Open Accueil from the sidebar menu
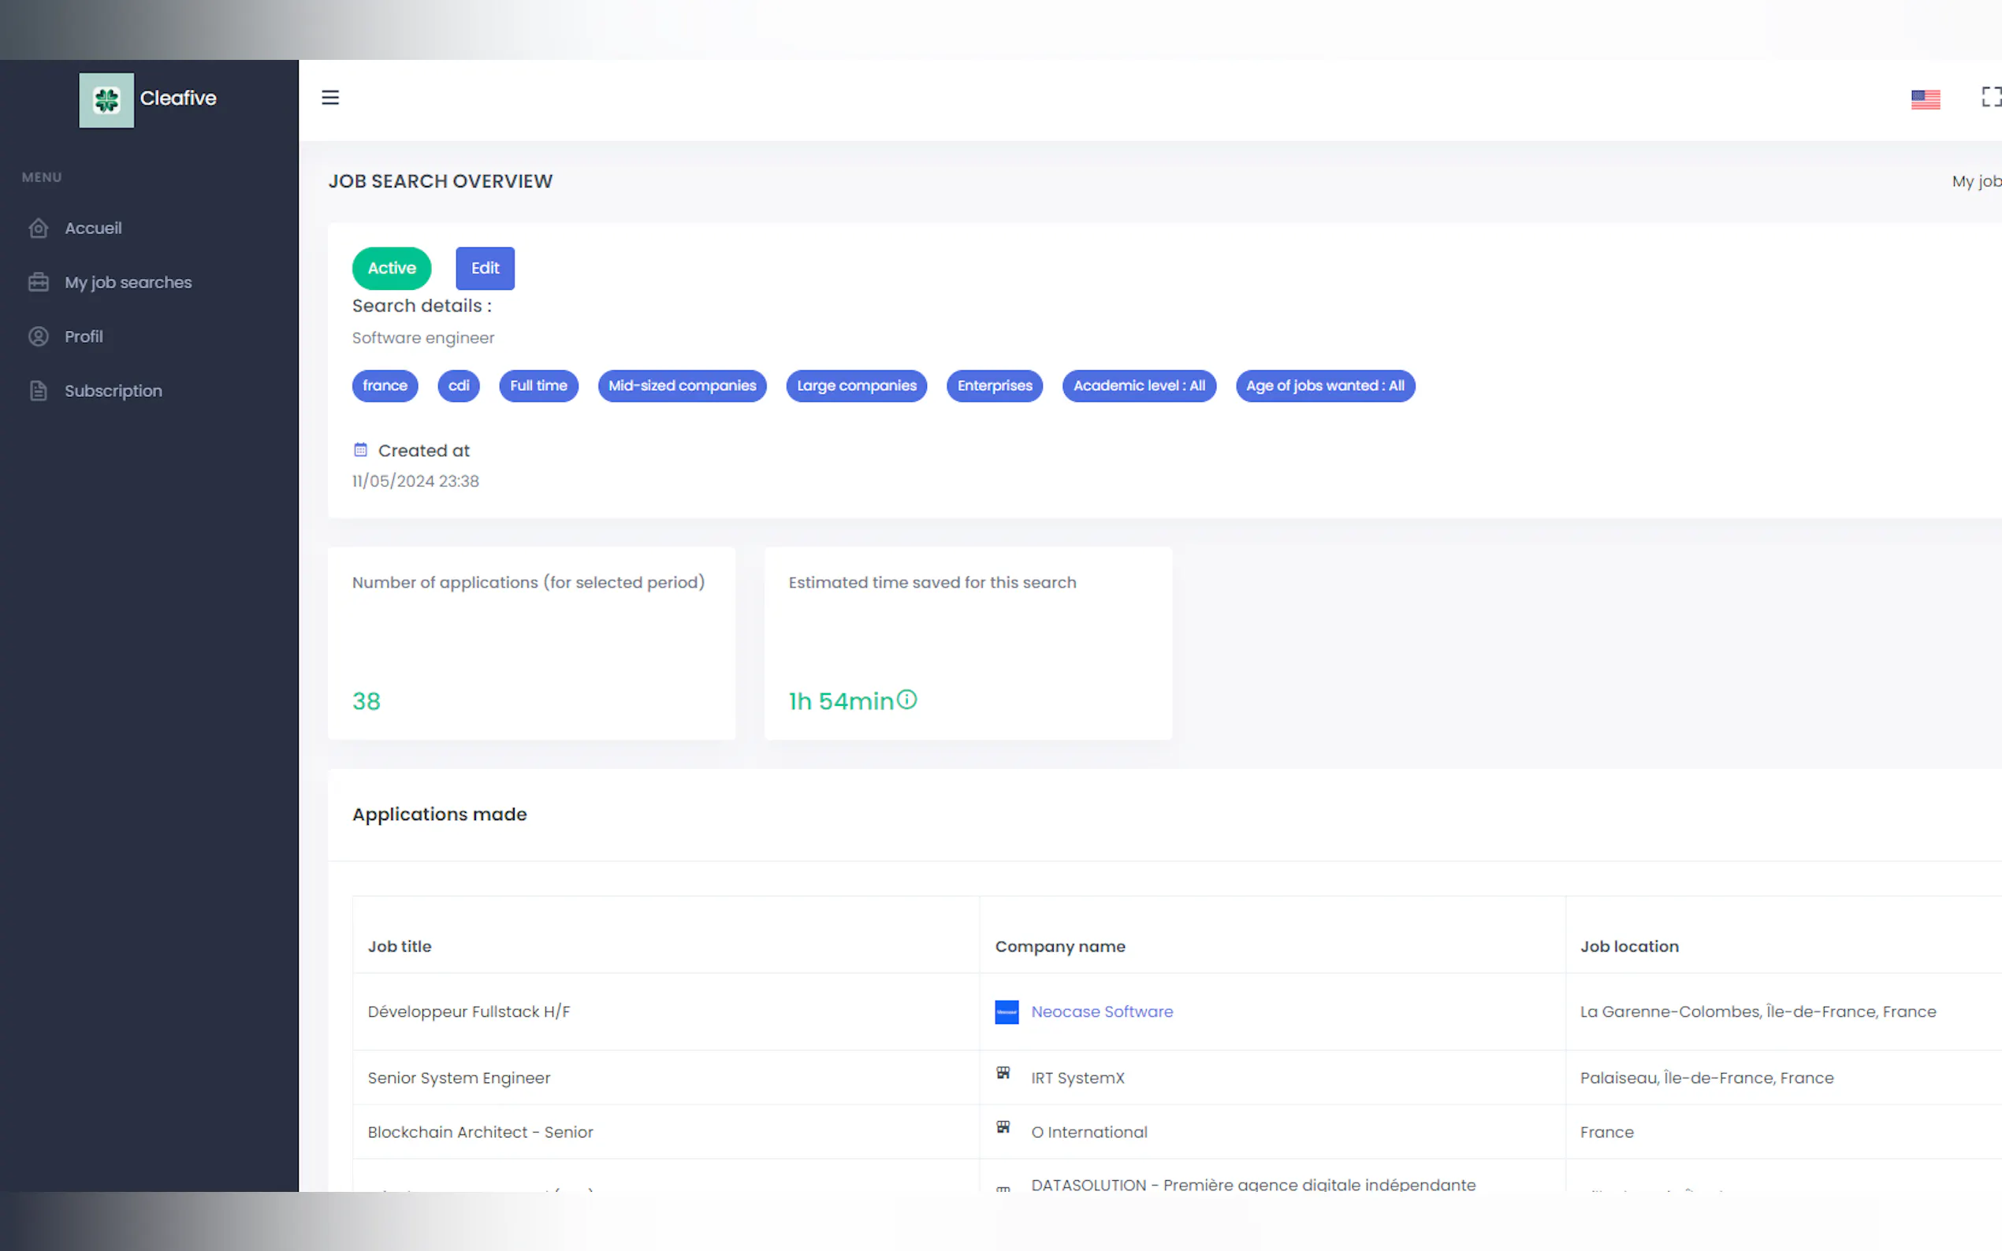Screen dimensions: 2002x1251 [93, 228]
